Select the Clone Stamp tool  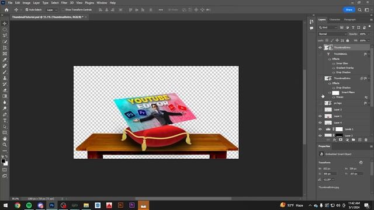pos(5,78)
